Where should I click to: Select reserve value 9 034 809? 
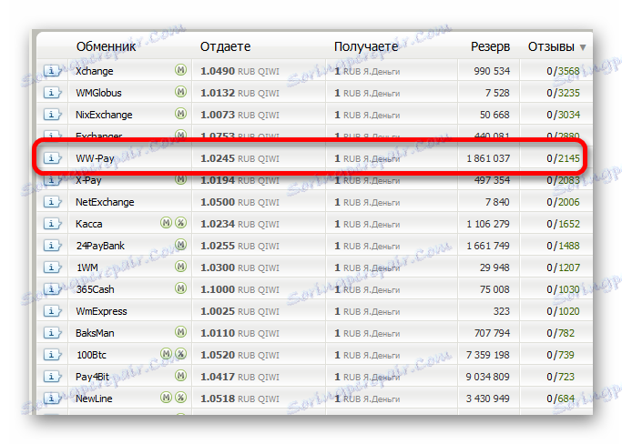click(488, 377)
